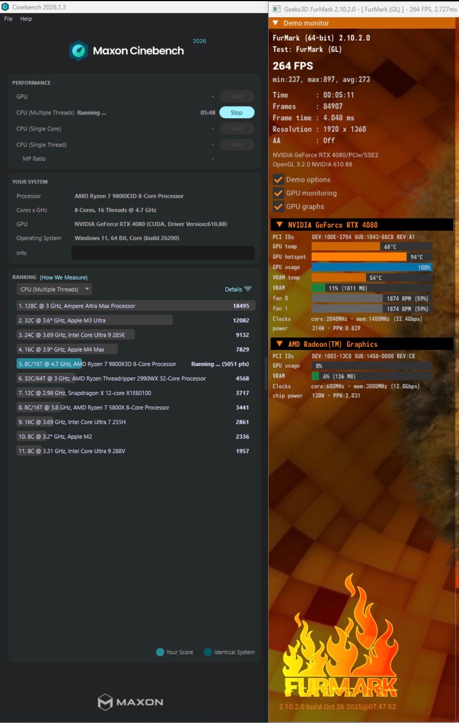
Task: Select the running Ryzen 7 9800X3D ranking row
Action: 135,364
